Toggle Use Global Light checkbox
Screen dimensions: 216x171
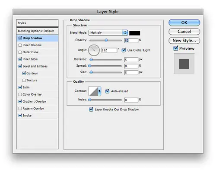click(x=124, y=50)
